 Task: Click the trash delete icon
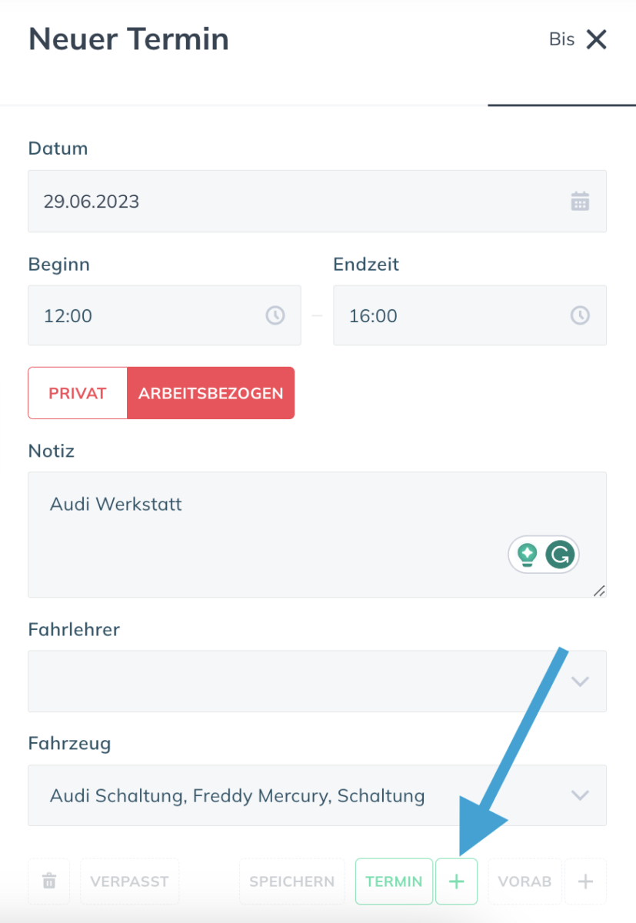(x=49, y=881)
